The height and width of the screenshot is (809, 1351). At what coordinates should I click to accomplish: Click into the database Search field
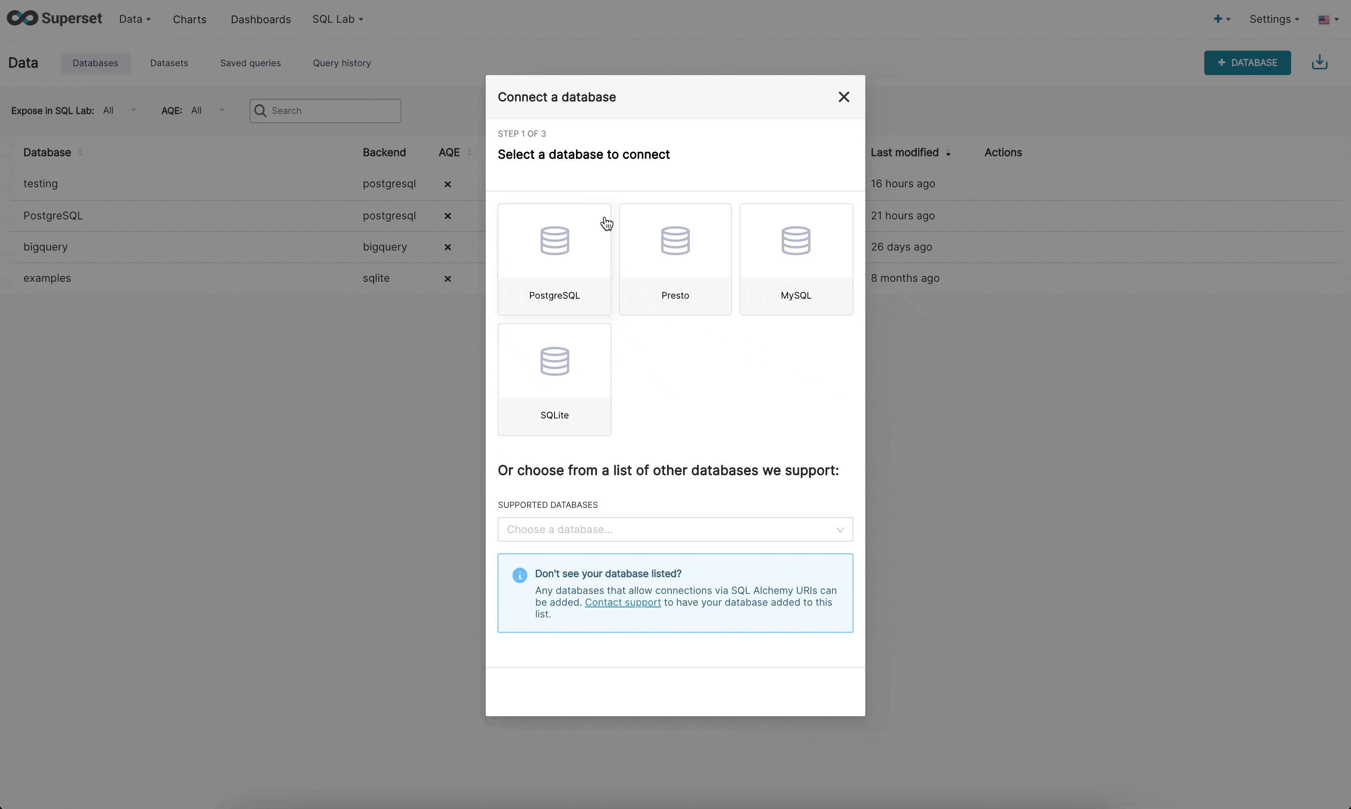click(332, 111)
